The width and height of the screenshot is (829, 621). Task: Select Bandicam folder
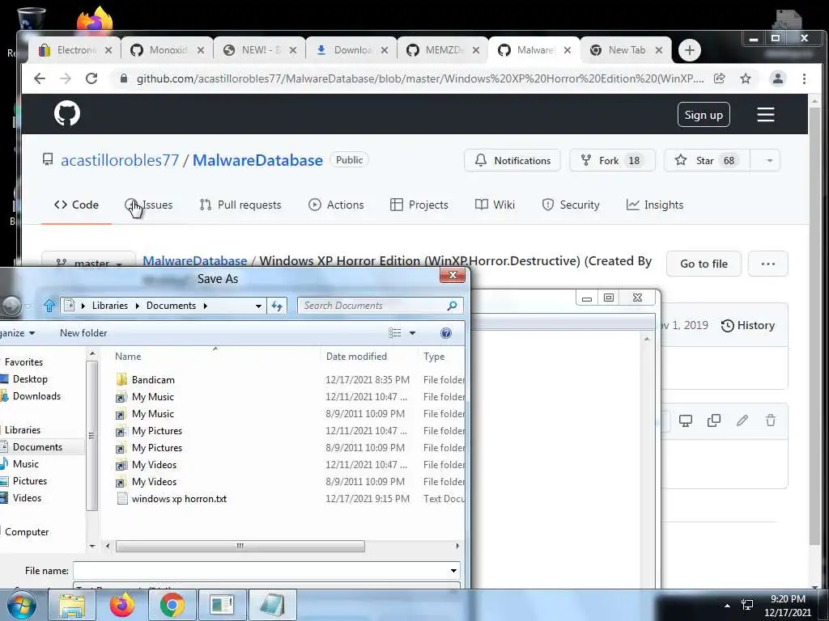click(153, 380)
